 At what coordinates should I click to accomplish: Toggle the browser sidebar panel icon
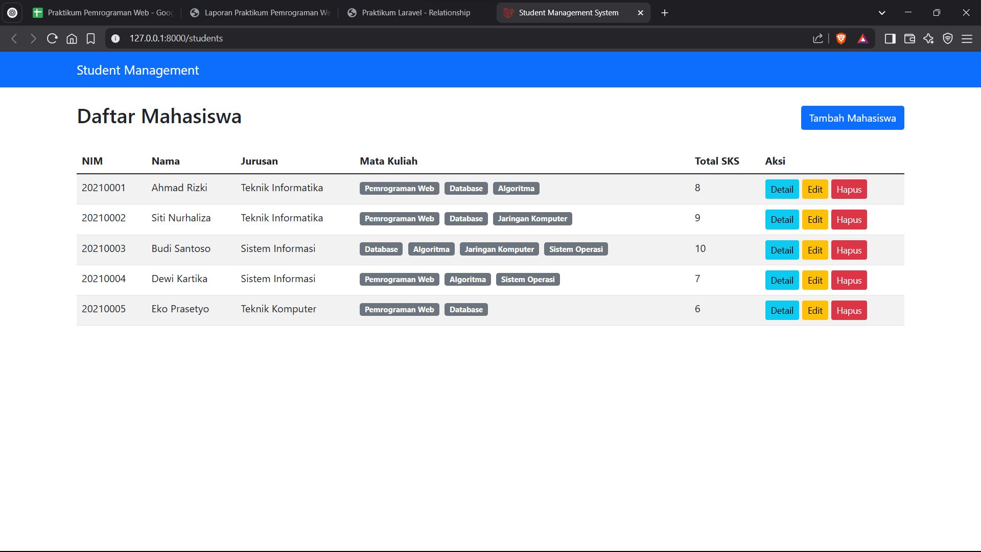coord(890,38)
